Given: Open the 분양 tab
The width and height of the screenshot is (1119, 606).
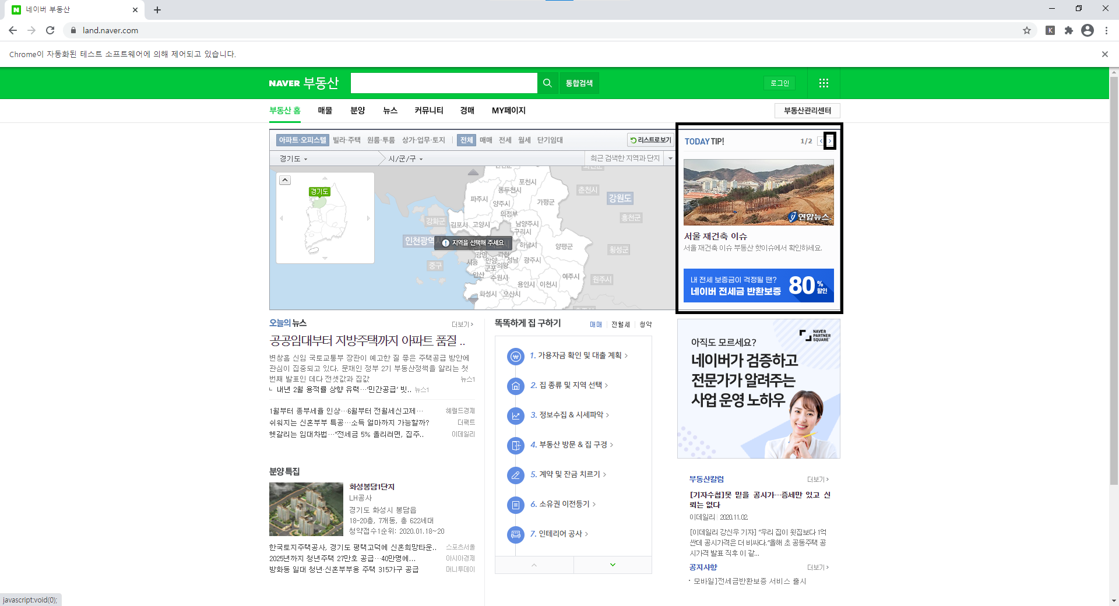Looking at the screenshot, I should [x=357, y=110].
